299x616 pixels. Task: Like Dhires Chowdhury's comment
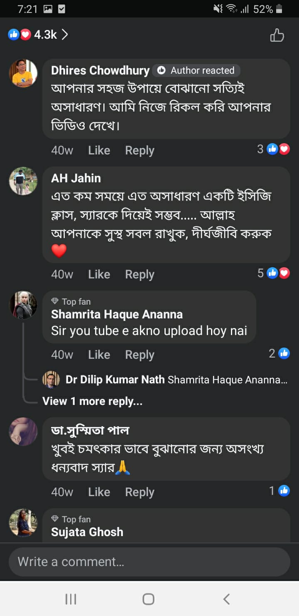pyautogui.click(x=99, y=150)
